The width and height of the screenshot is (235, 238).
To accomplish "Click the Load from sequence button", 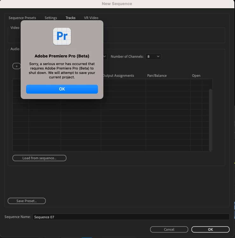I will tap(39, 158).
